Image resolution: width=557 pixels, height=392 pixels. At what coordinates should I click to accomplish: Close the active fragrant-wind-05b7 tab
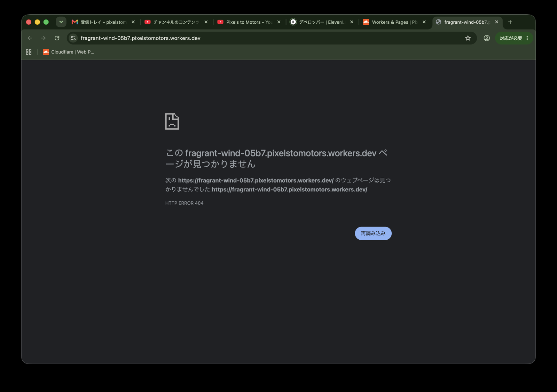(x=496, y=22)
